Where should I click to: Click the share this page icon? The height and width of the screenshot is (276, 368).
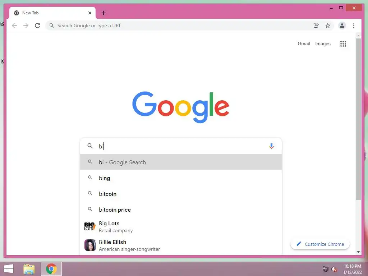[316, 26]
